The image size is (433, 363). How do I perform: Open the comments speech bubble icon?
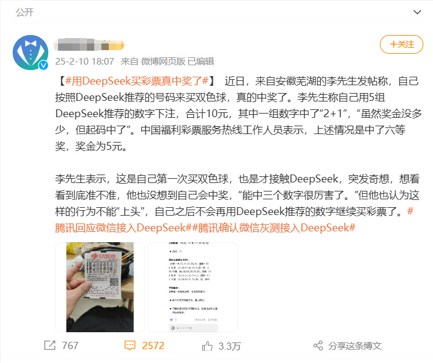130,345
